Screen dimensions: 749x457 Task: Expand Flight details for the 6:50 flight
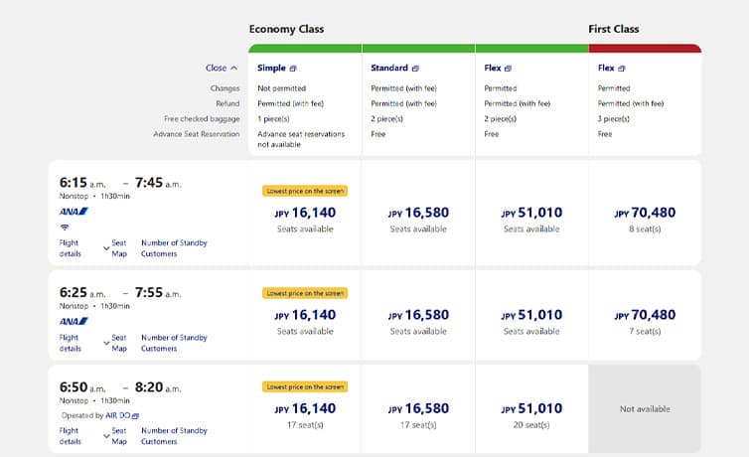(70, 436)
